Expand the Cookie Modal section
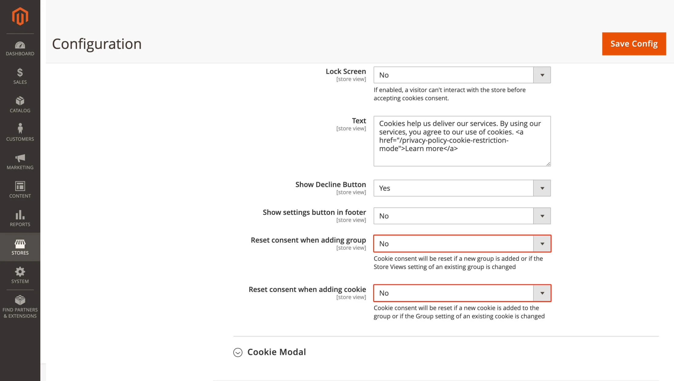 tap(238, 352)
